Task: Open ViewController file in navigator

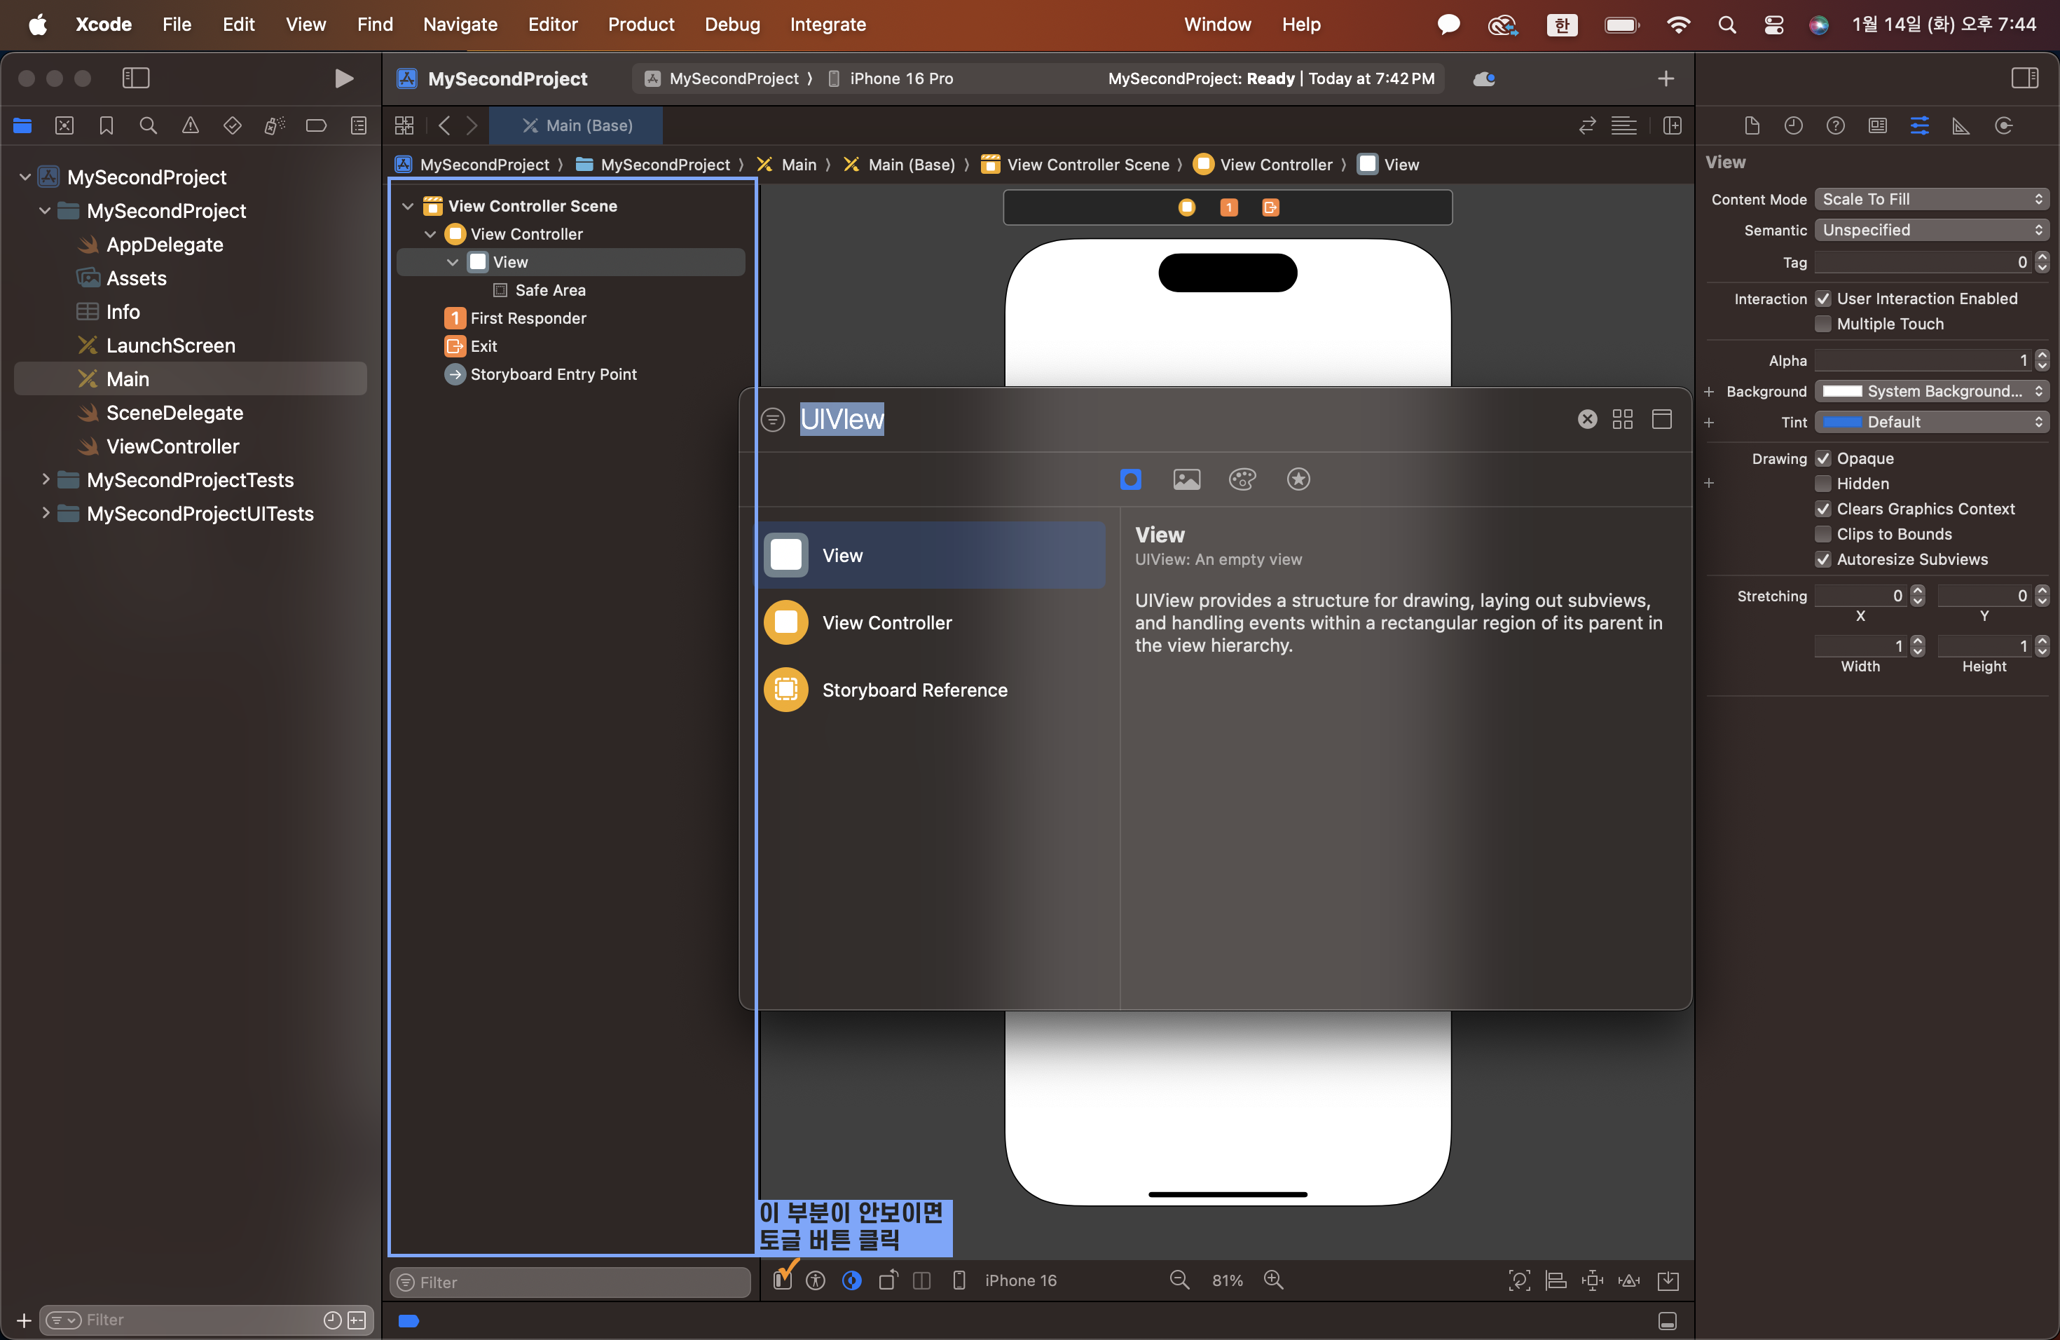Action: pyautogui.click(x=172, y=446)
